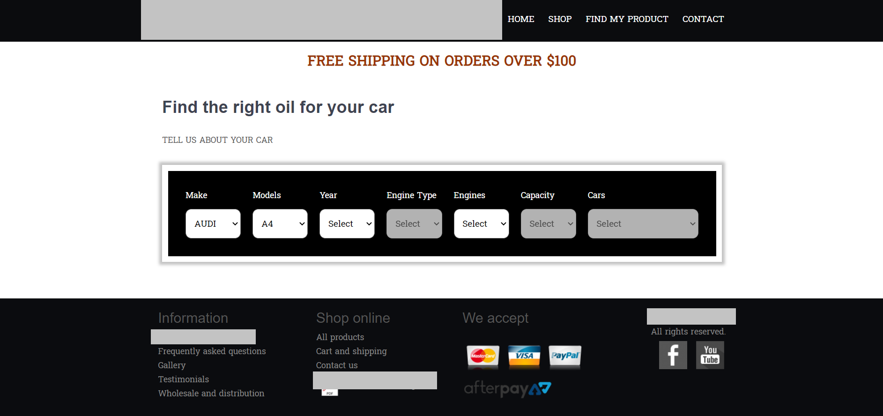Click the 'TELL US ABOUT YOUR CAR' text
The height and width of the screenshot is (416, 883).
217,140
